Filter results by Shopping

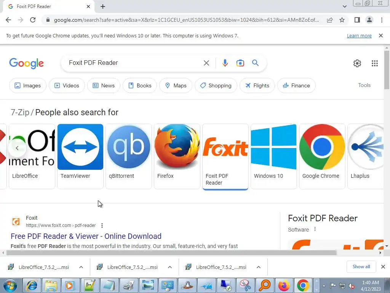tap(216, 85)
